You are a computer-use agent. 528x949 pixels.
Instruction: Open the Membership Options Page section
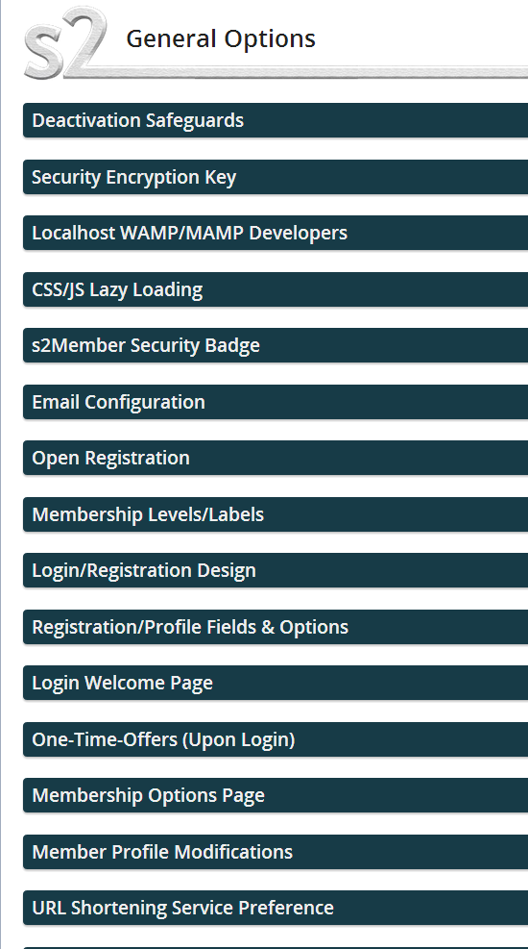coord(276,795)
